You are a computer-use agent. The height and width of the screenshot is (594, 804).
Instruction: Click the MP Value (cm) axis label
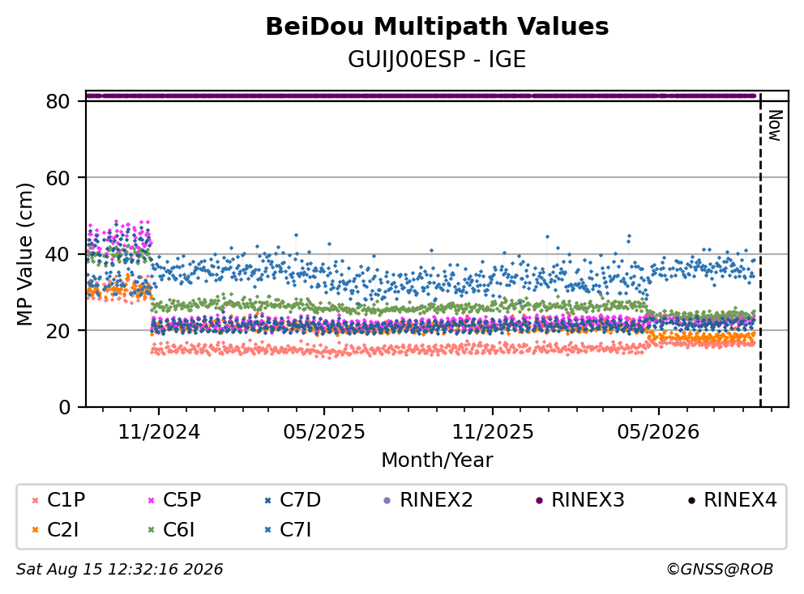click(24, 254)
